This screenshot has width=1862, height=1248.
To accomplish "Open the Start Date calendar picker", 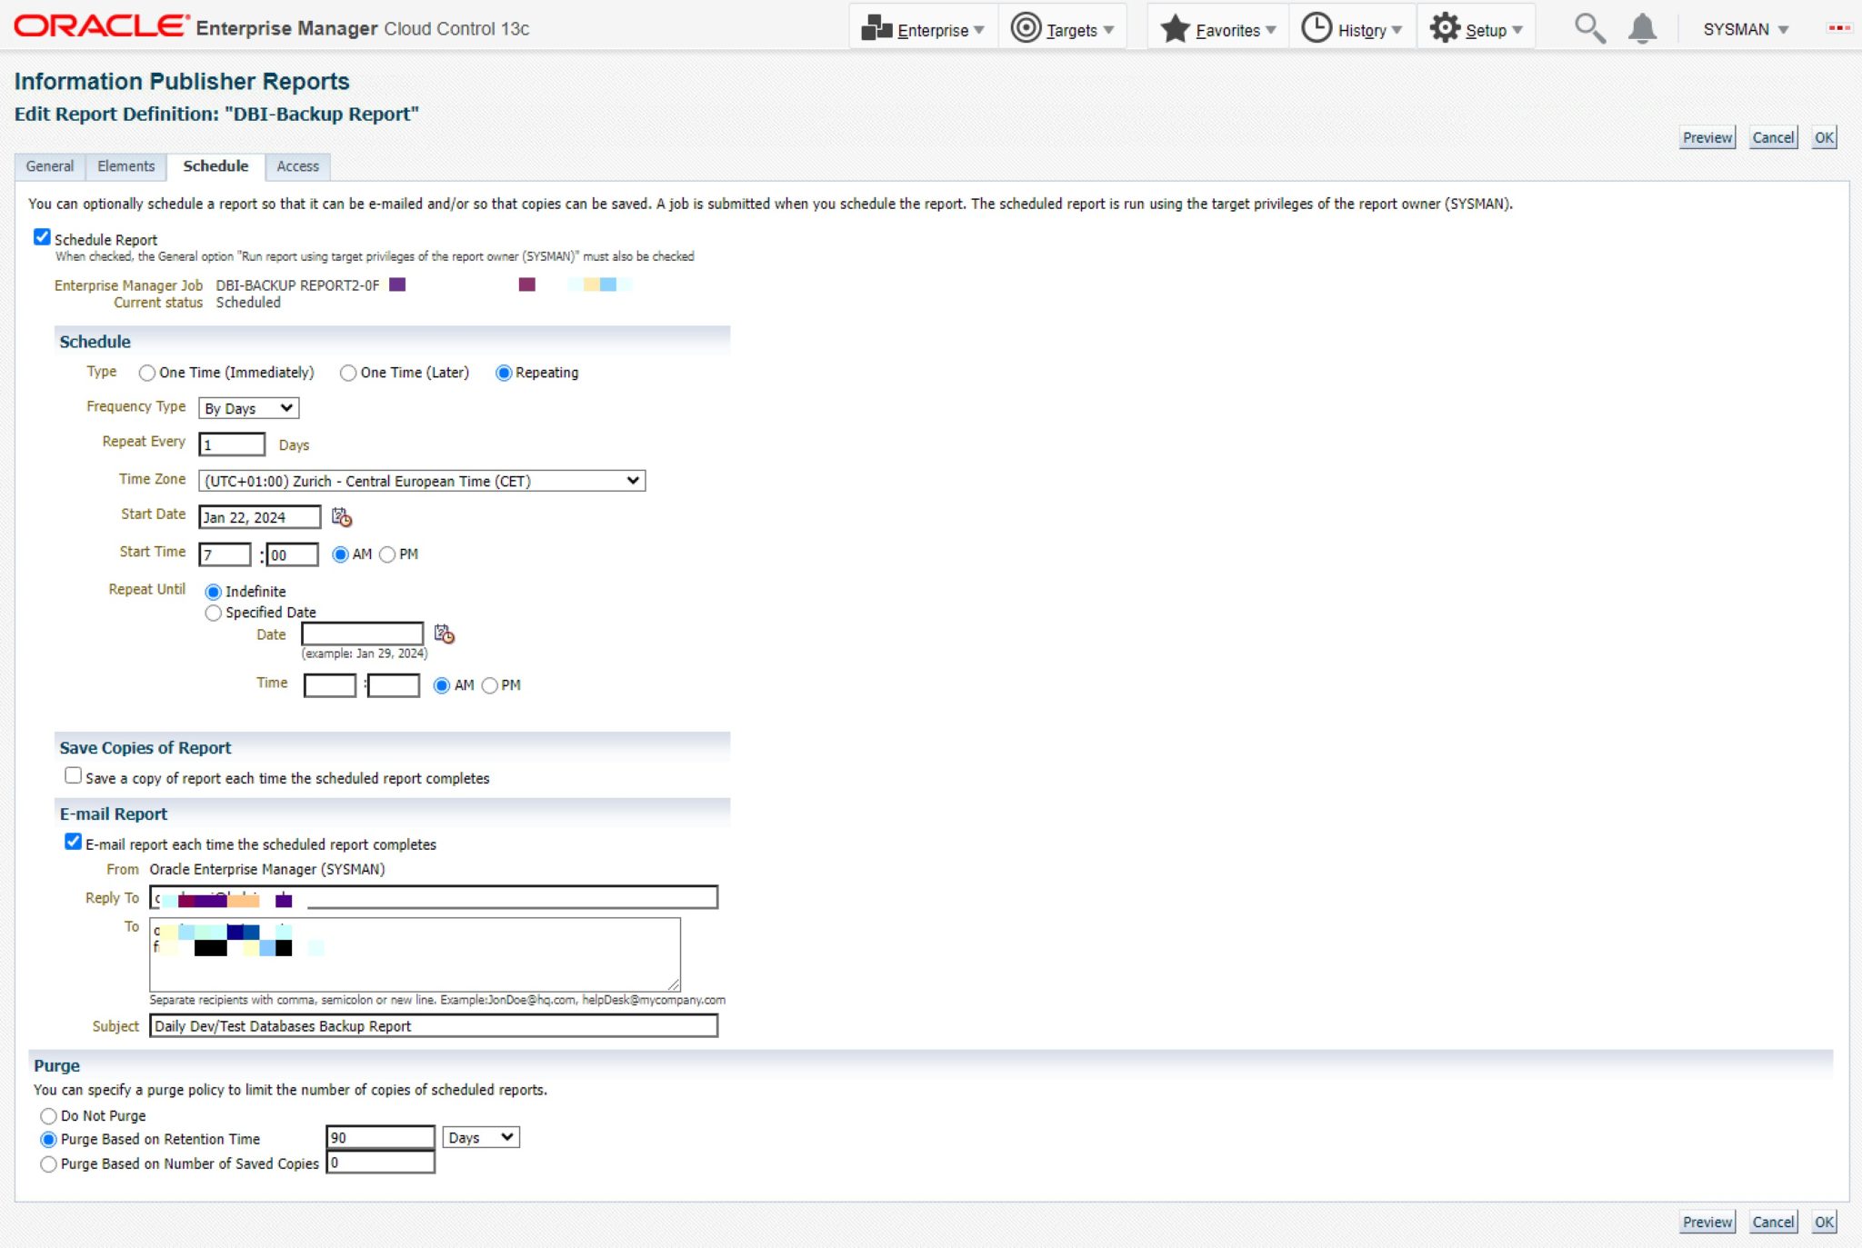I will (x=342, y=517).
